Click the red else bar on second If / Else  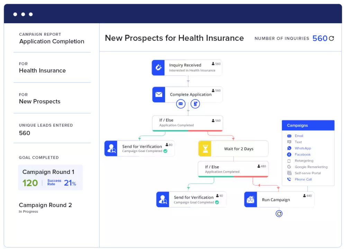coord(251,176)
